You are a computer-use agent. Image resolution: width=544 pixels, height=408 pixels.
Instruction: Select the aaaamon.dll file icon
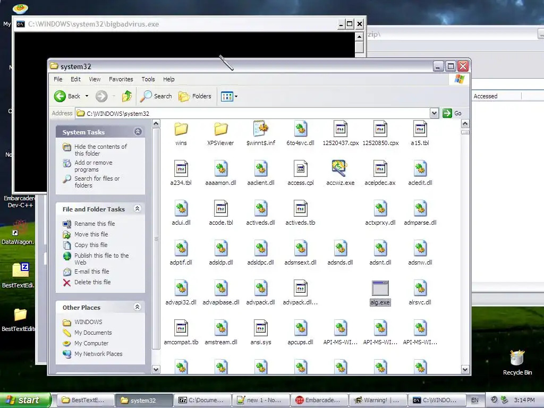pos(220,168)
